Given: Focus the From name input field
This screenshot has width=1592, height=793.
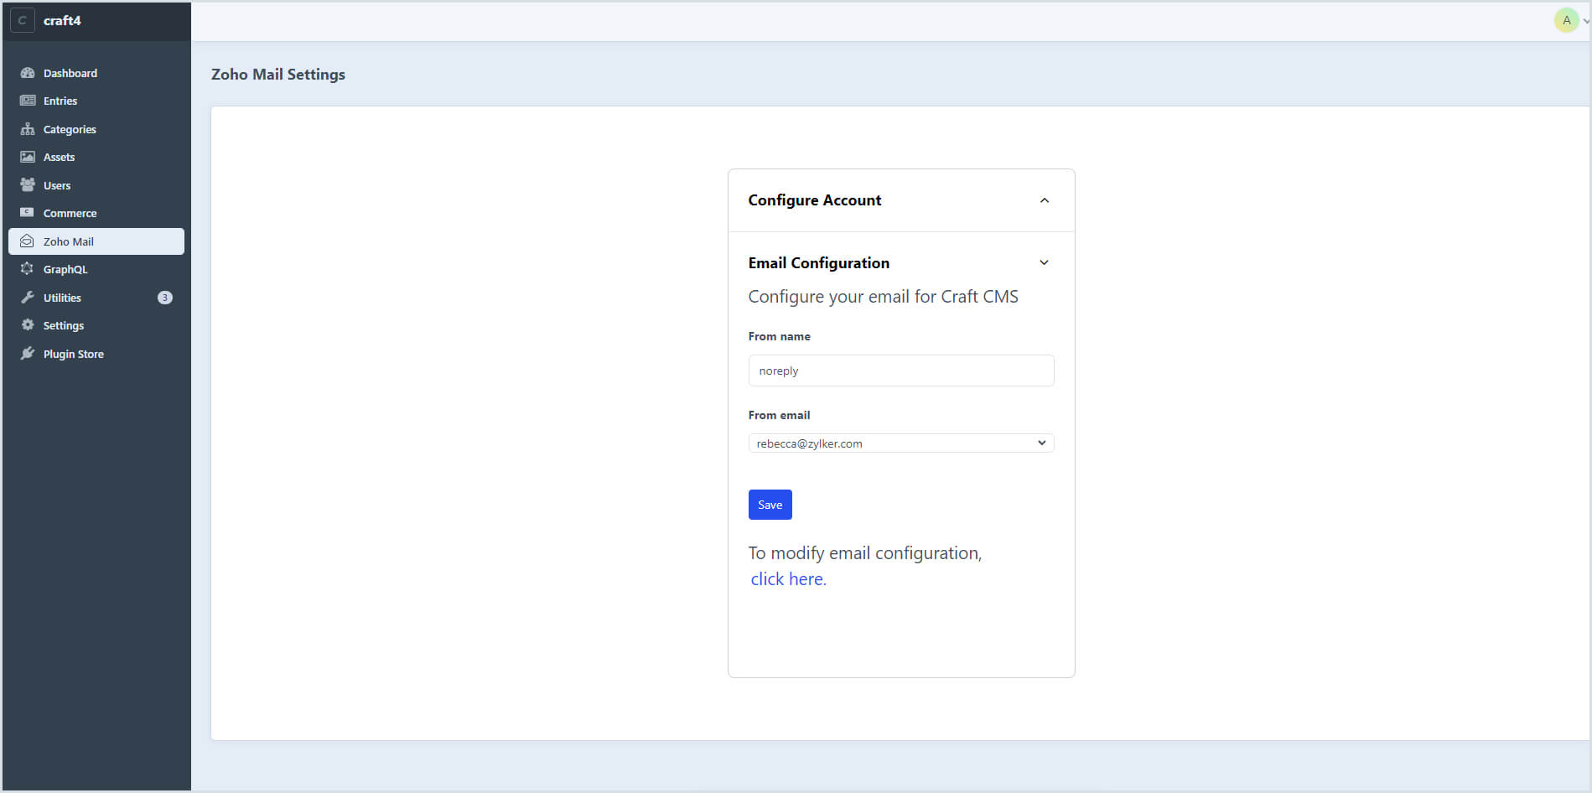Looking at the screenshot, I should [x=900, y=371].
